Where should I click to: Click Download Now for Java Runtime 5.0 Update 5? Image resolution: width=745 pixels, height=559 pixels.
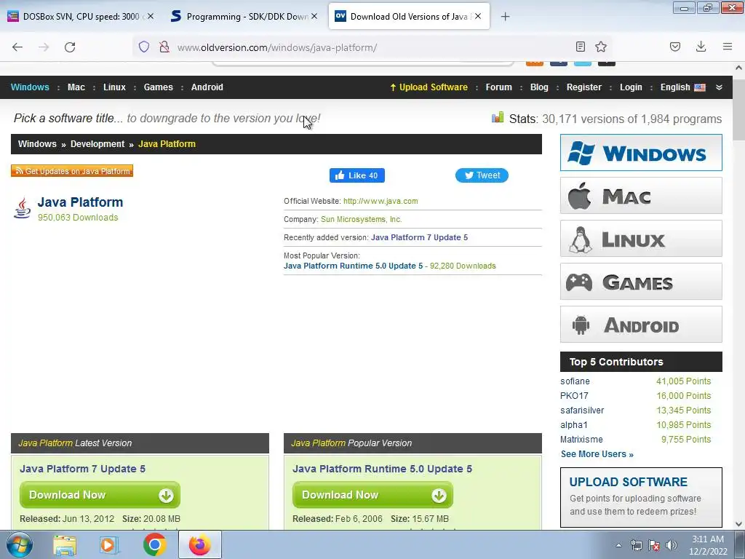tap(372, 495)
